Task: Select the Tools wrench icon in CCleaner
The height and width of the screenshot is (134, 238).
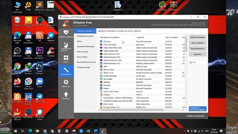Action: (x=66, y=70)
